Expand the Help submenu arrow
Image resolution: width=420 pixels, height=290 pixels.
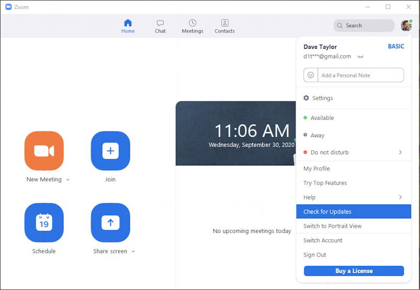pyautogui.click(x=401, y=197)
